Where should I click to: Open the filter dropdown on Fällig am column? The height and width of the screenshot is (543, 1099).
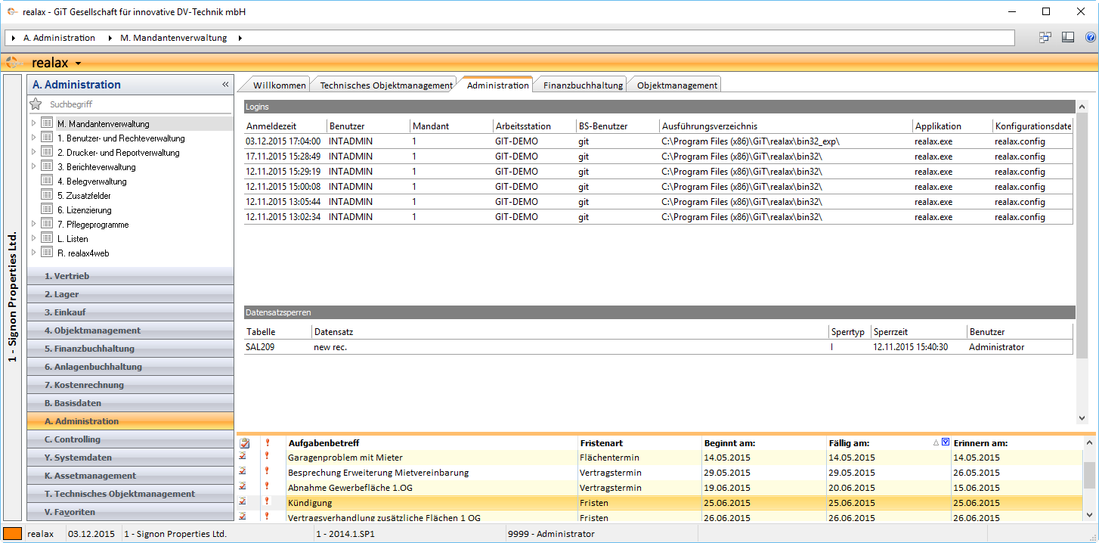click(x=945, y=442)
